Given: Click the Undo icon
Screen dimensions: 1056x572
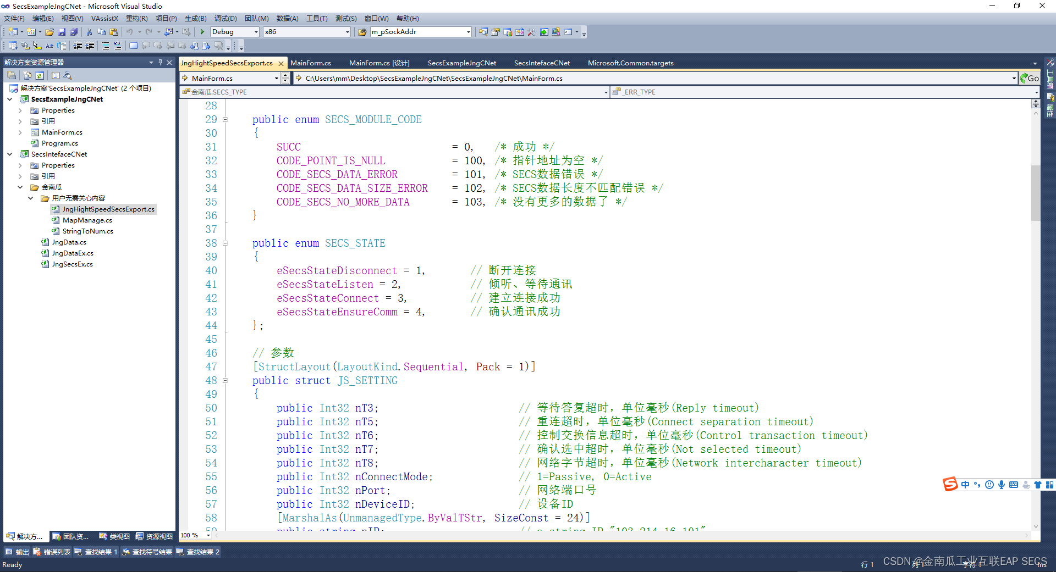Looking at the screenshot, I should 130,31.
